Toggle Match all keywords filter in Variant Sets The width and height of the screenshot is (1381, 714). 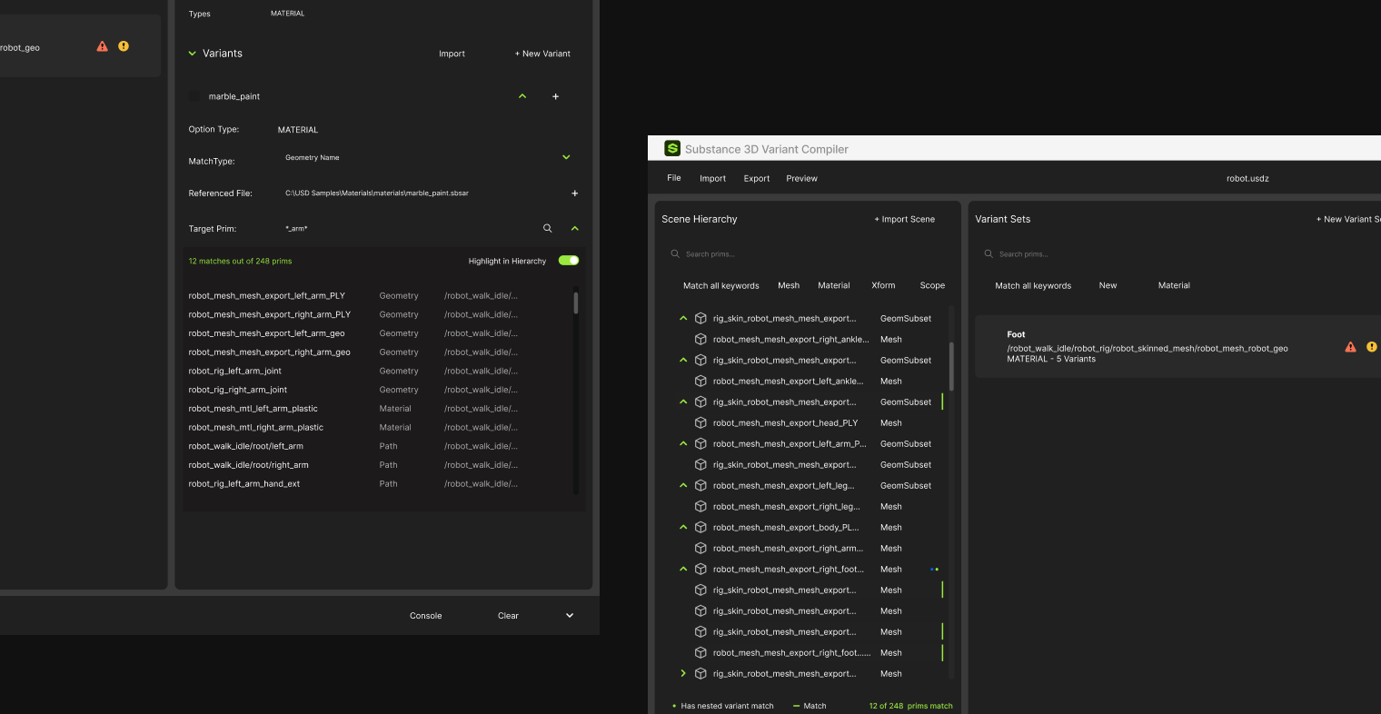coord(1033,285)
